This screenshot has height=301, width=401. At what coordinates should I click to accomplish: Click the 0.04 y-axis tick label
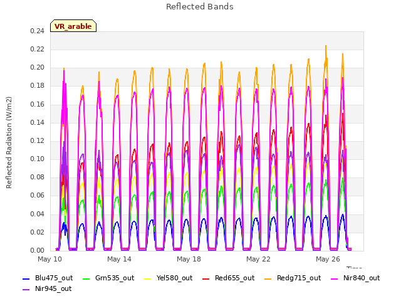38,214
